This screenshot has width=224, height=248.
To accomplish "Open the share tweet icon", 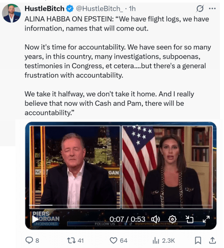I will pyautogui.click(x=212, y=240).
